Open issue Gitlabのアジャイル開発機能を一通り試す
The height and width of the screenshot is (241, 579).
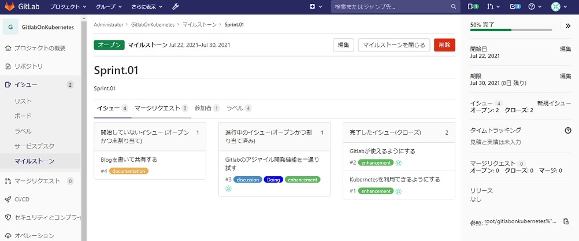tap(272, 164)
